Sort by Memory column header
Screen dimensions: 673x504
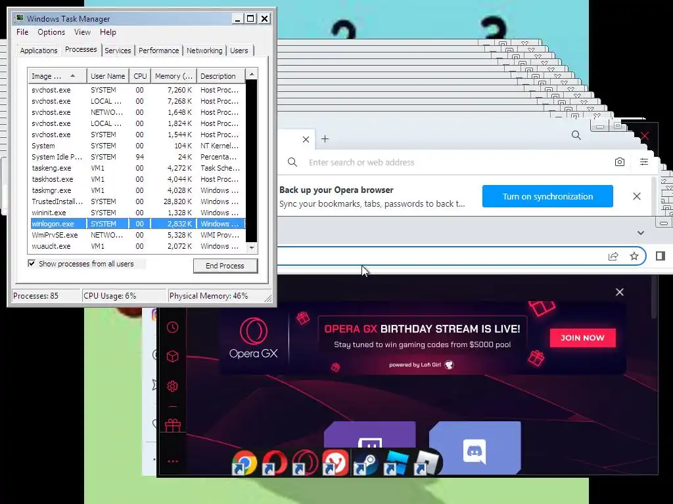pyautogui.click(x=174, y=76)
